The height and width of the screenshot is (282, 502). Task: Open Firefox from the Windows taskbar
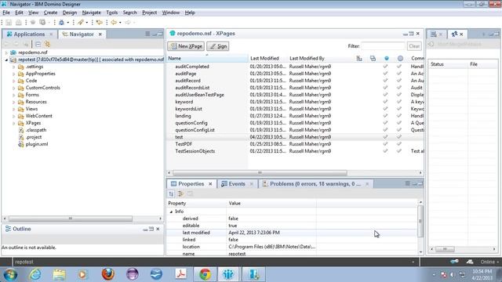pyautogui.click(x=108, y=274)
